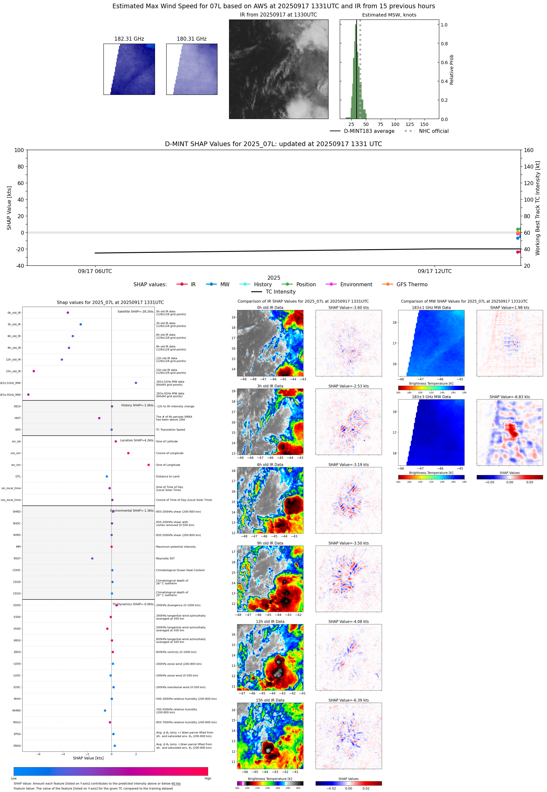Click the History legend entry
Viewport: 547px width, 792px height.
(255, 285)
